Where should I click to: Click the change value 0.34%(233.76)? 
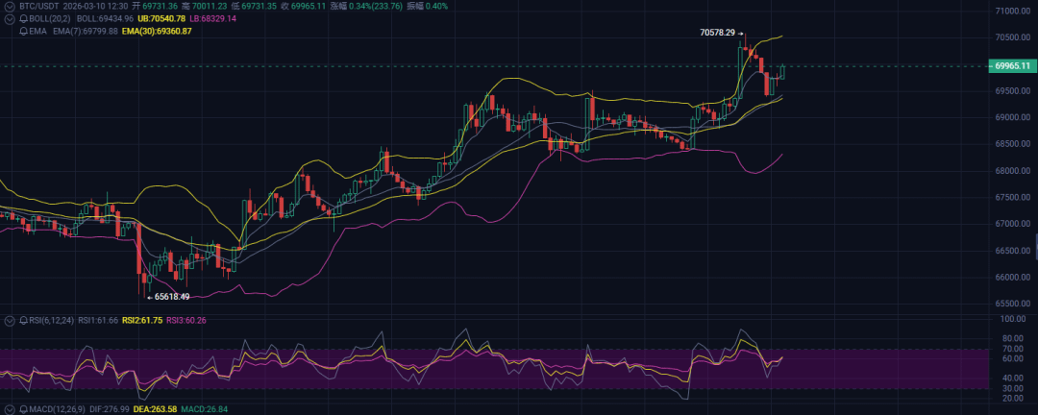click(376, 6)
